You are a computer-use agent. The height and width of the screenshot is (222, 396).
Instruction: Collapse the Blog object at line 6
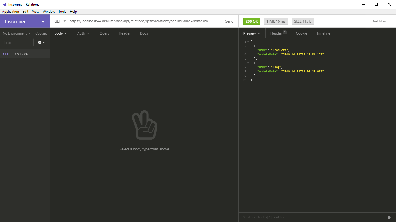(x=248, y=63)
